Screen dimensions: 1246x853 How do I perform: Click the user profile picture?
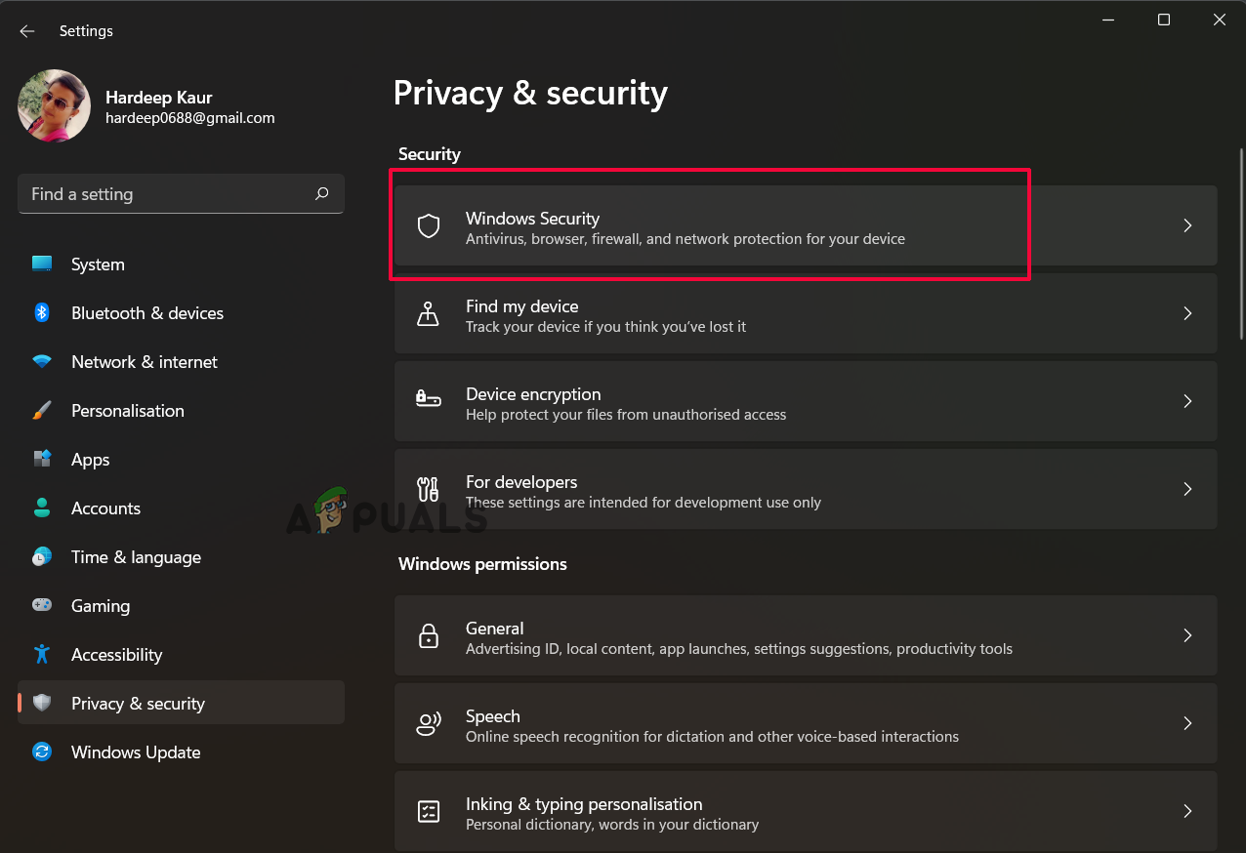coord(55,106)
